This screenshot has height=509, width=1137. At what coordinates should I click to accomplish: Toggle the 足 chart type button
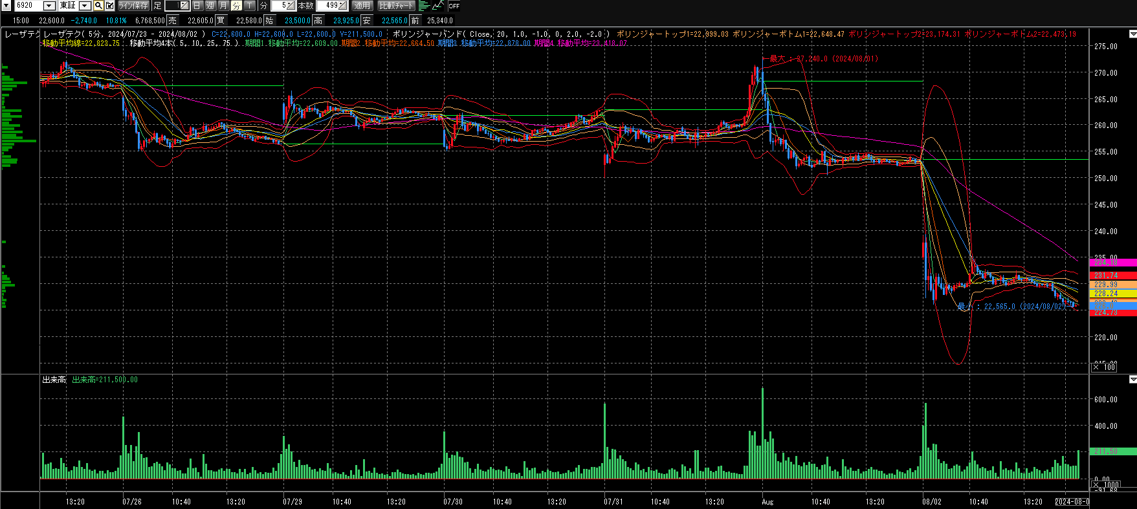tap(157, 6)
